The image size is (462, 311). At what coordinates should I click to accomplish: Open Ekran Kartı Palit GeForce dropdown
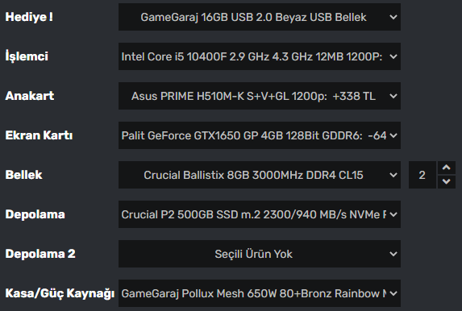click(x=260, y=135)
